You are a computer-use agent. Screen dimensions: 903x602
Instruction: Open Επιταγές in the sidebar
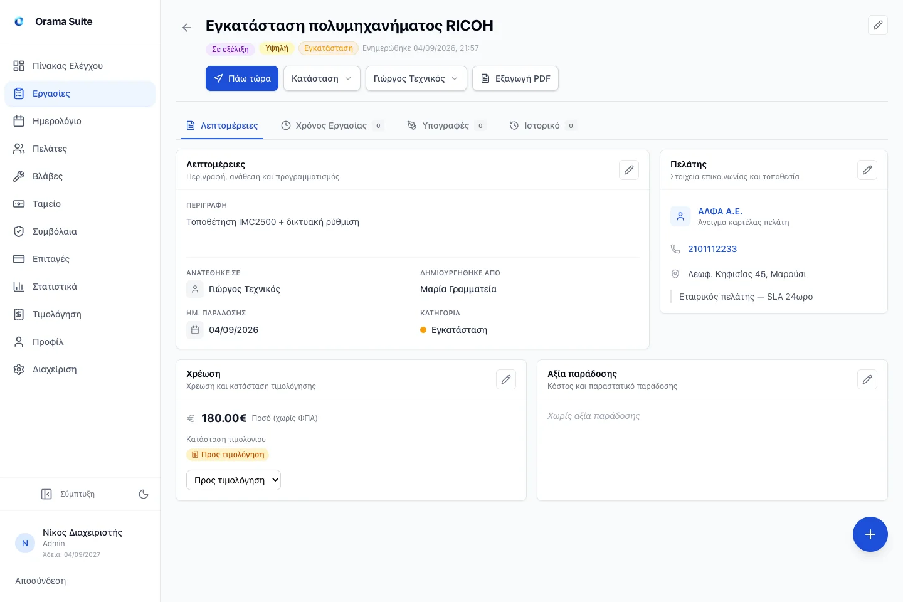80,259
